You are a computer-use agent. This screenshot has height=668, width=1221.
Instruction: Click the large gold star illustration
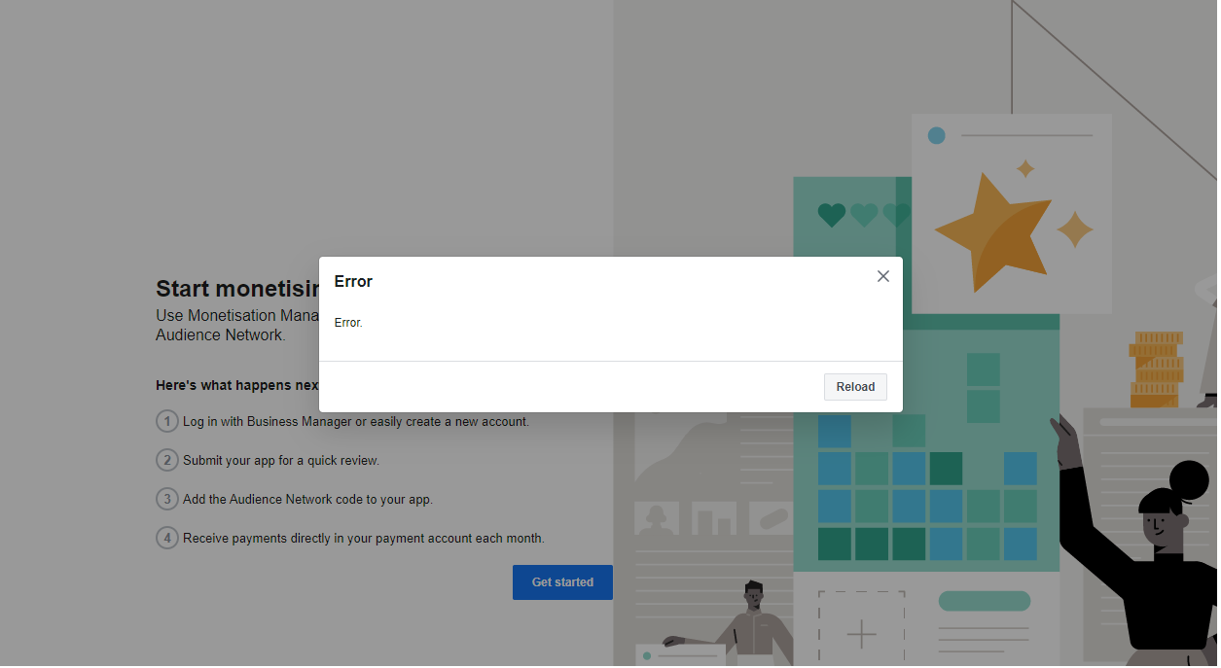pyautogui.click(x=993, y=231)
